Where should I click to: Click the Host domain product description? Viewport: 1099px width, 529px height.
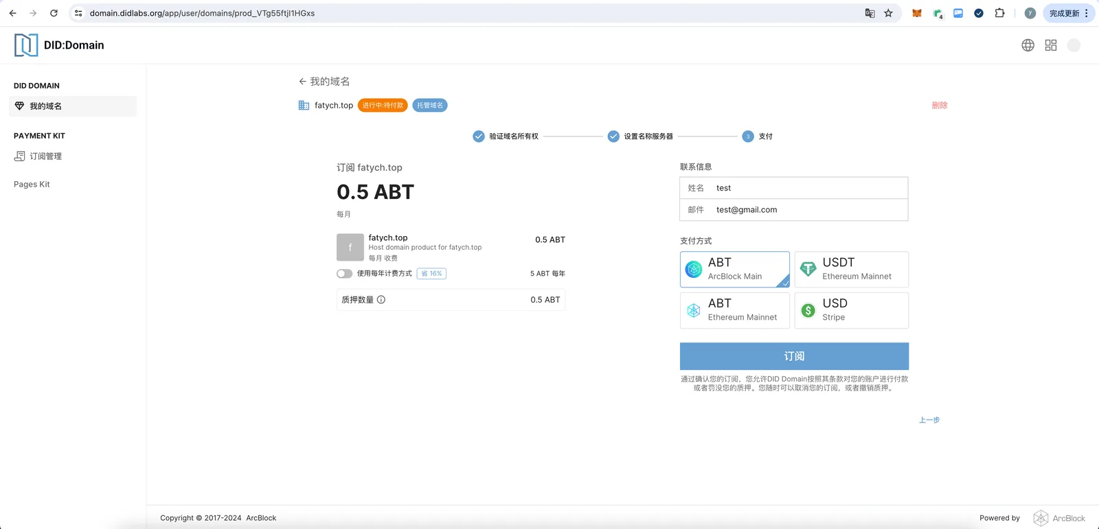click(x=425, y=248)
